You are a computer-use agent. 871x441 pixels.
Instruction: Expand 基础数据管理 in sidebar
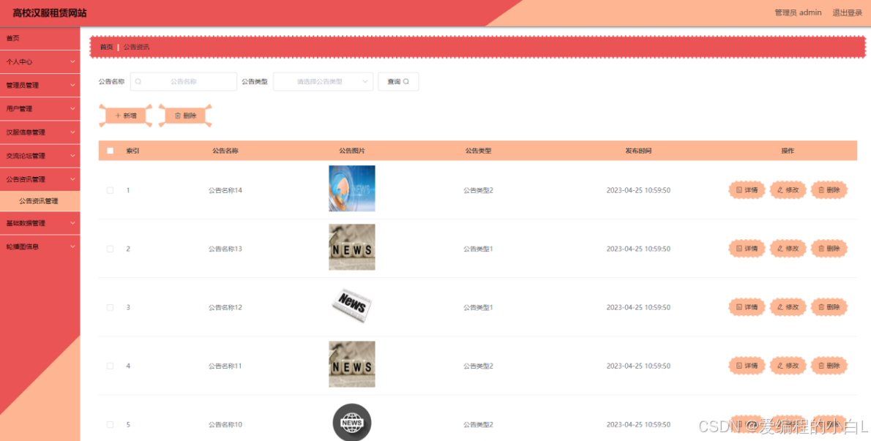pos(40,223)
